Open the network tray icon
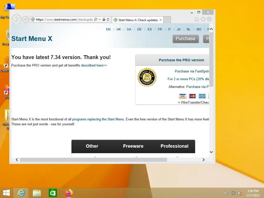Viewport: 264px width, 198px height. click(233, 193)
